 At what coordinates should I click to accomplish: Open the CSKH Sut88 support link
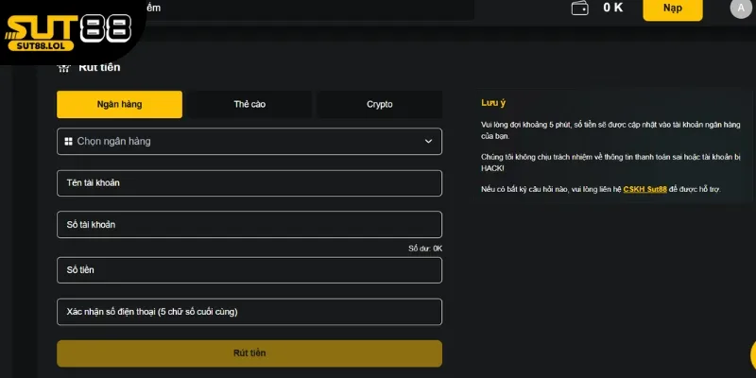point(644,190)
